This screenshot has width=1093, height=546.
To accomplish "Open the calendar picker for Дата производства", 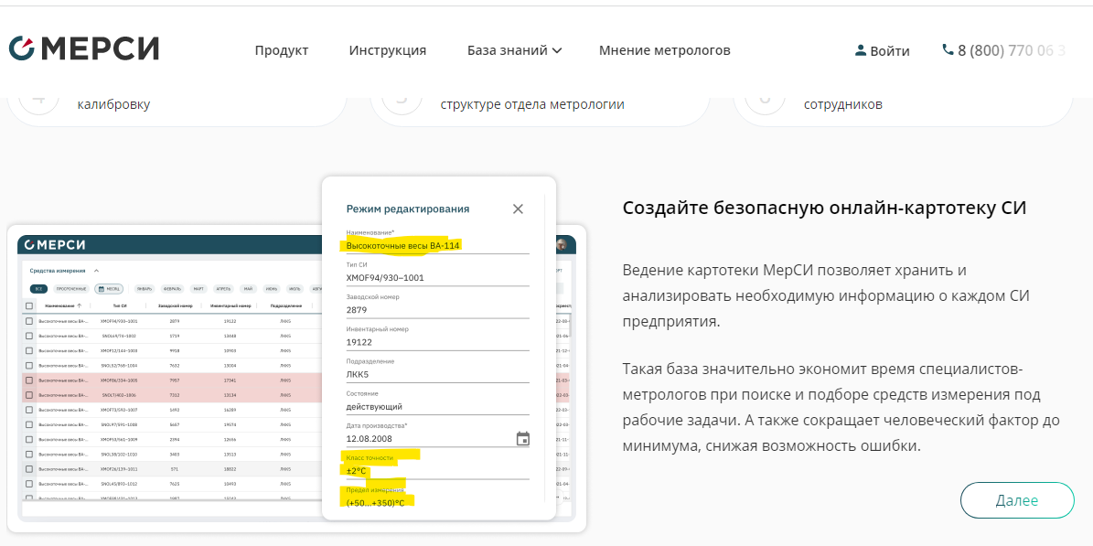I will [522, 438].
